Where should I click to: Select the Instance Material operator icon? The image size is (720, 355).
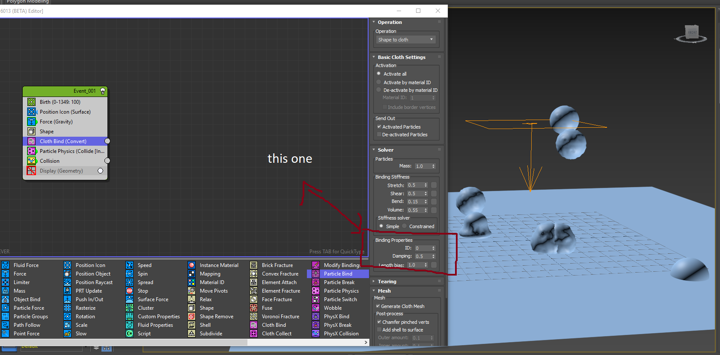(x=192, y=265)
